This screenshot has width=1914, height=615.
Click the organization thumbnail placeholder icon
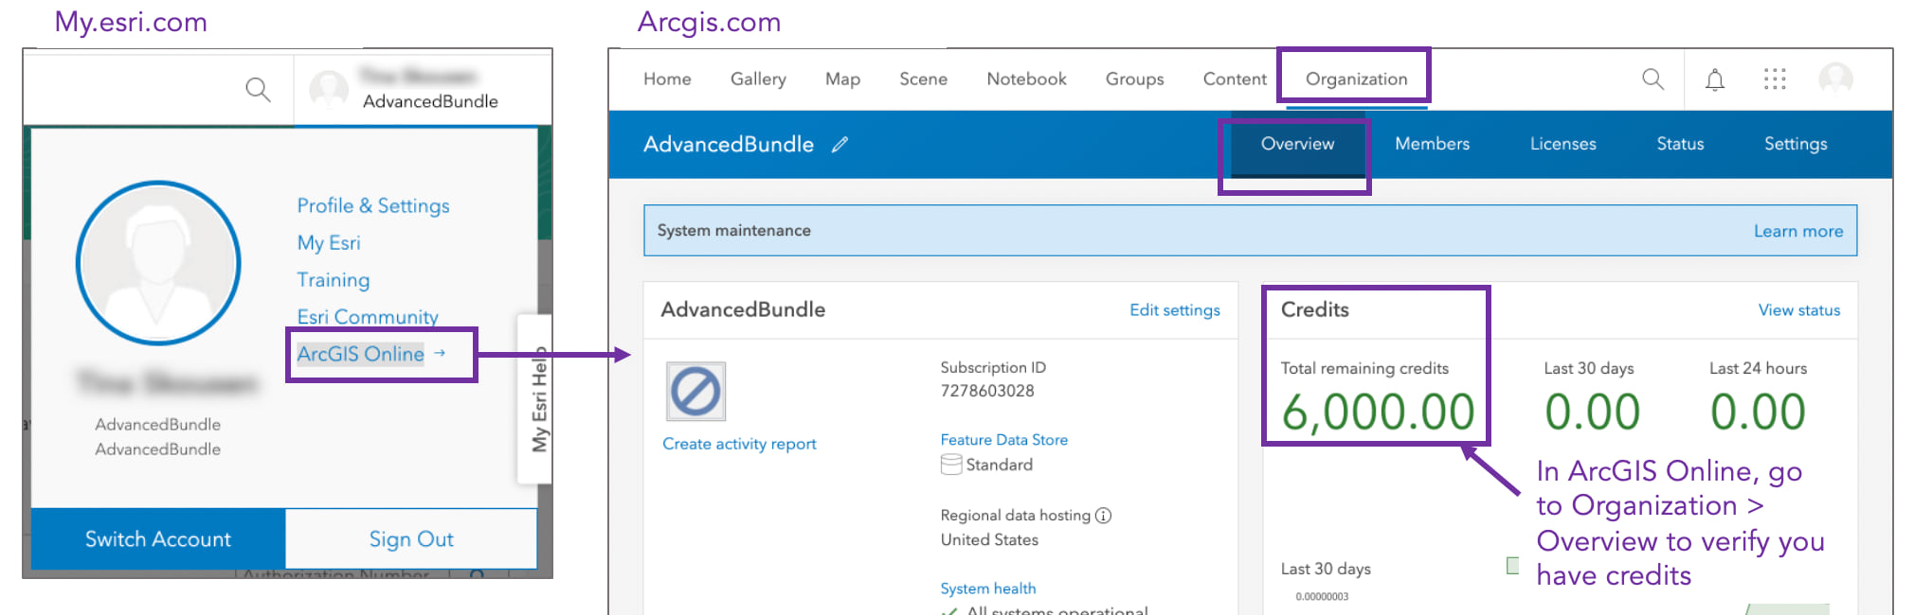695,391
